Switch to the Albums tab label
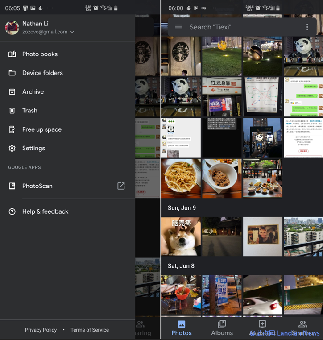This screenshot has width=323, height=340. coord(222,333)
